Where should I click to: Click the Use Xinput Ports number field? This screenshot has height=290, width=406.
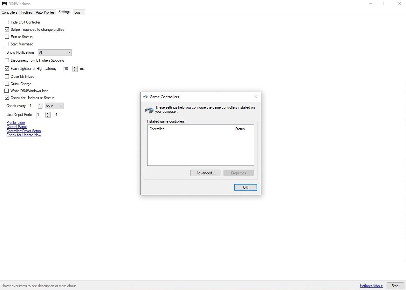pyautogui.click(x=41, y=115)
